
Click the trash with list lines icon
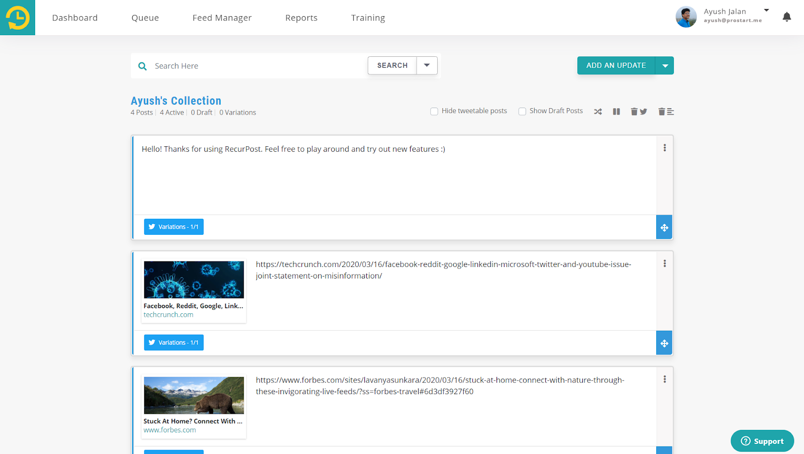tap(666, 112)
